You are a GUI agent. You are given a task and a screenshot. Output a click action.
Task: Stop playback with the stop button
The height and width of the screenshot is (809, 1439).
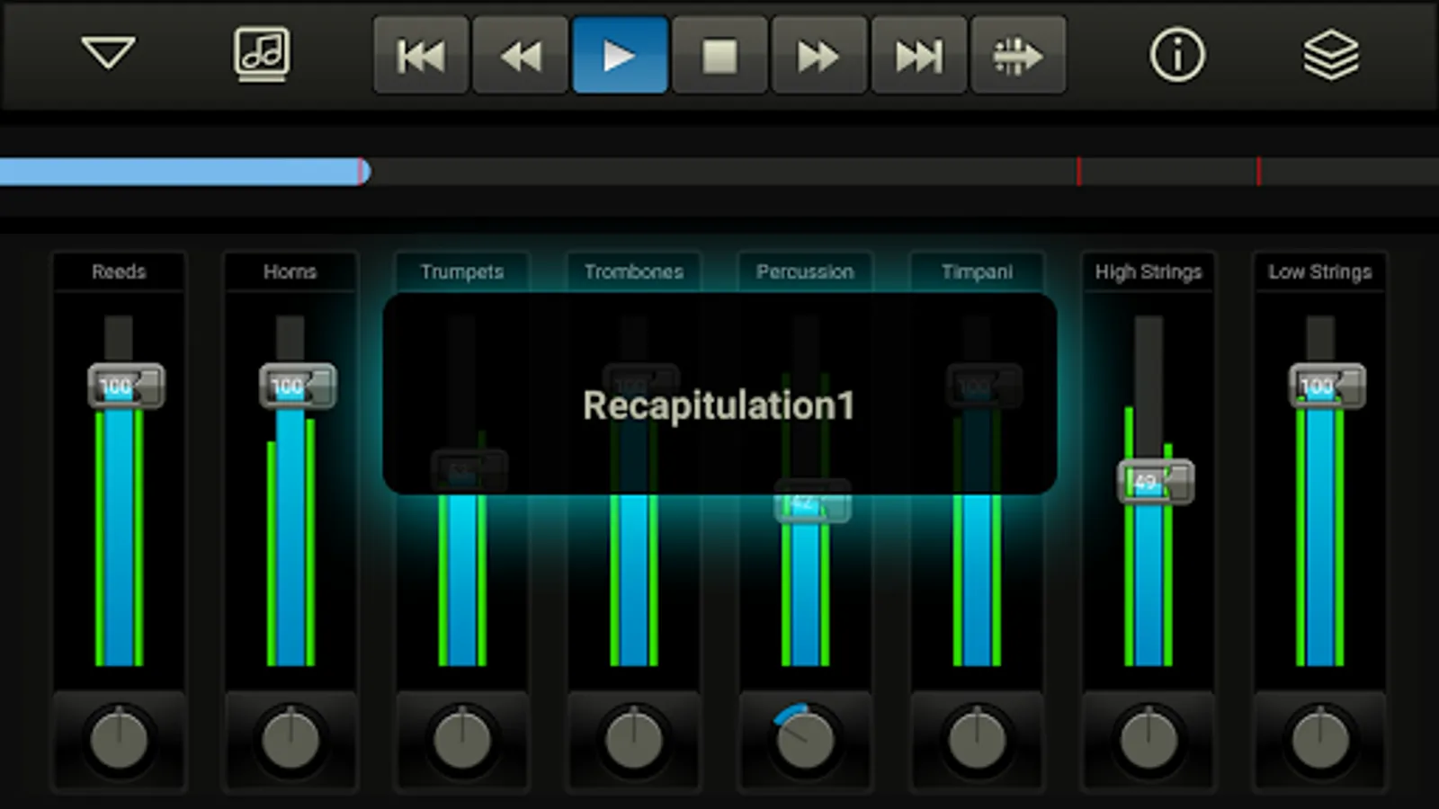coord(719,56)
